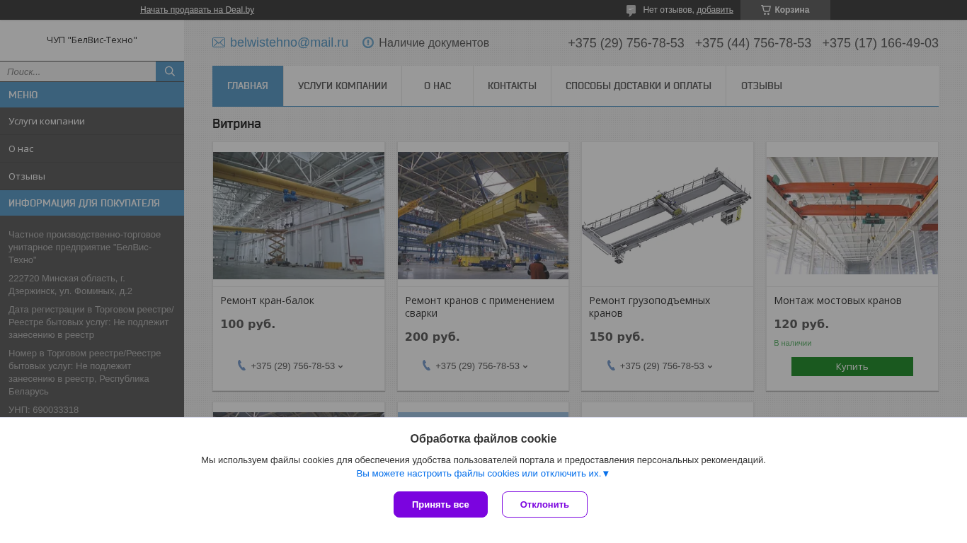967x543 pixels.
Task: Click into the Поиск search field
Action: [x=78, y=71]
